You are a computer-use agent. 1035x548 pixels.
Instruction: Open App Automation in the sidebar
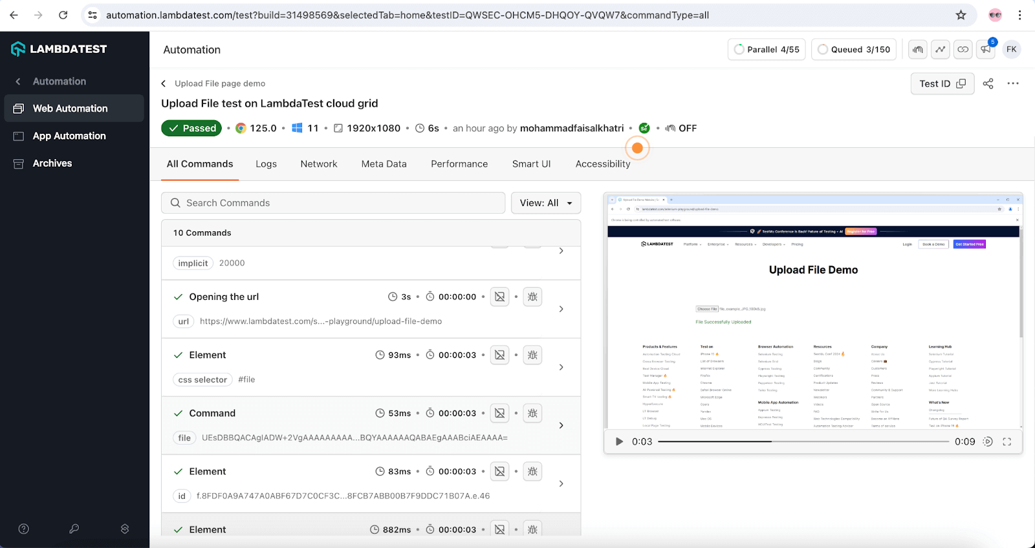[x=74, y=136]
